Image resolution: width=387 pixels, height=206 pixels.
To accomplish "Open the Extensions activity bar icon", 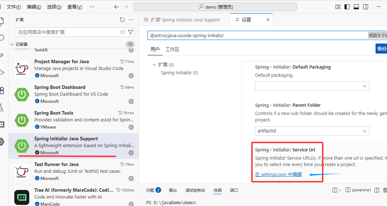I will [x=2, y=90].
